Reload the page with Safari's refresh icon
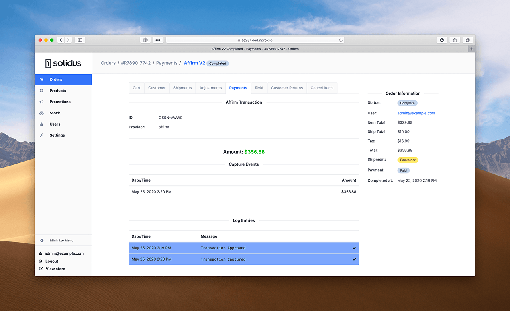 [340, 40]
